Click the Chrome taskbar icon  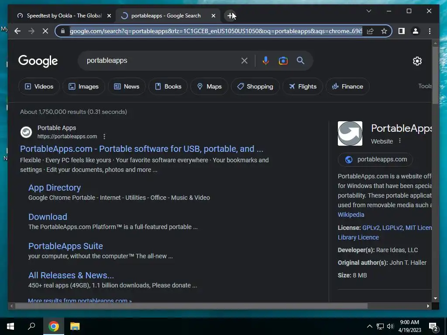coord(54,326)
